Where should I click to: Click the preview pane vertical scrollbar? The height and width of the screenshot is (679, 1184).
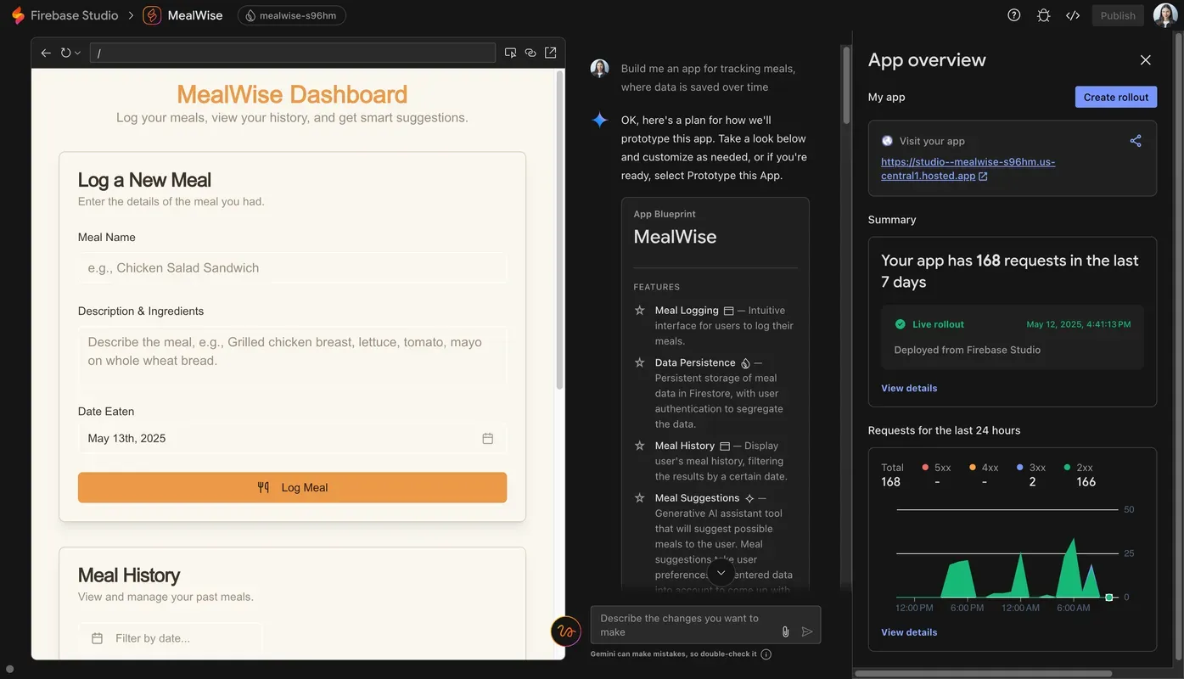558,229
